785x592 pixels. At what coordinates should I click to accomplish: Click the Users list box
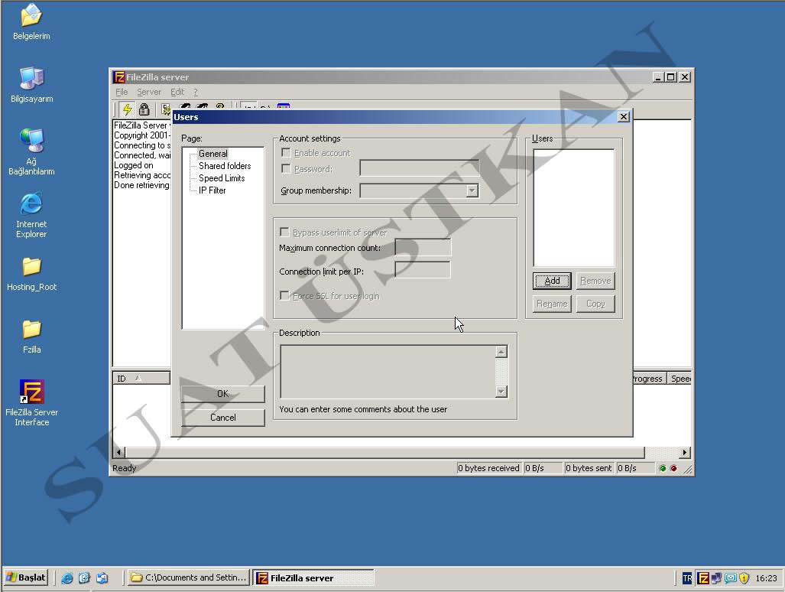click(574, 208)
